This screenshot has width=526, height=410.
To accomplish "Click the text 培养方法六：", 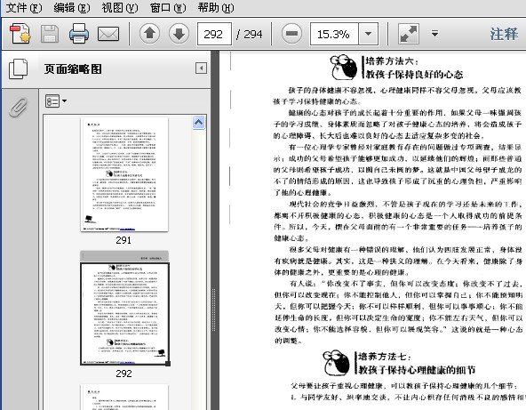I will [392, 61].
